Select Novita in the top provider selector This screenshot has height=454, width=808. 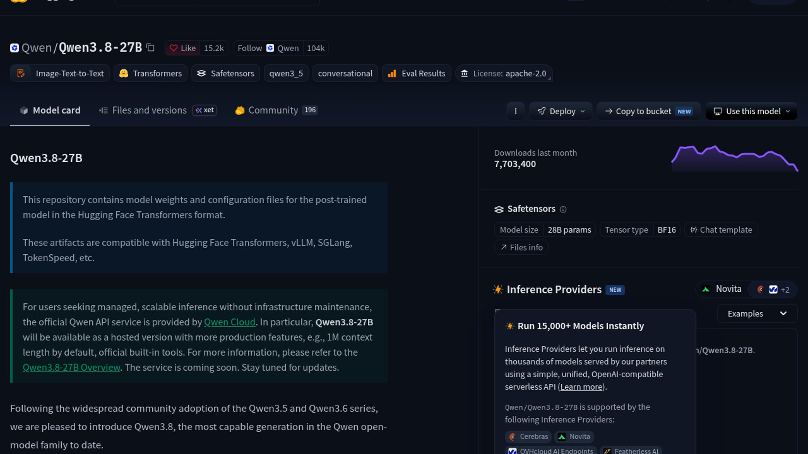pos(721,289)
